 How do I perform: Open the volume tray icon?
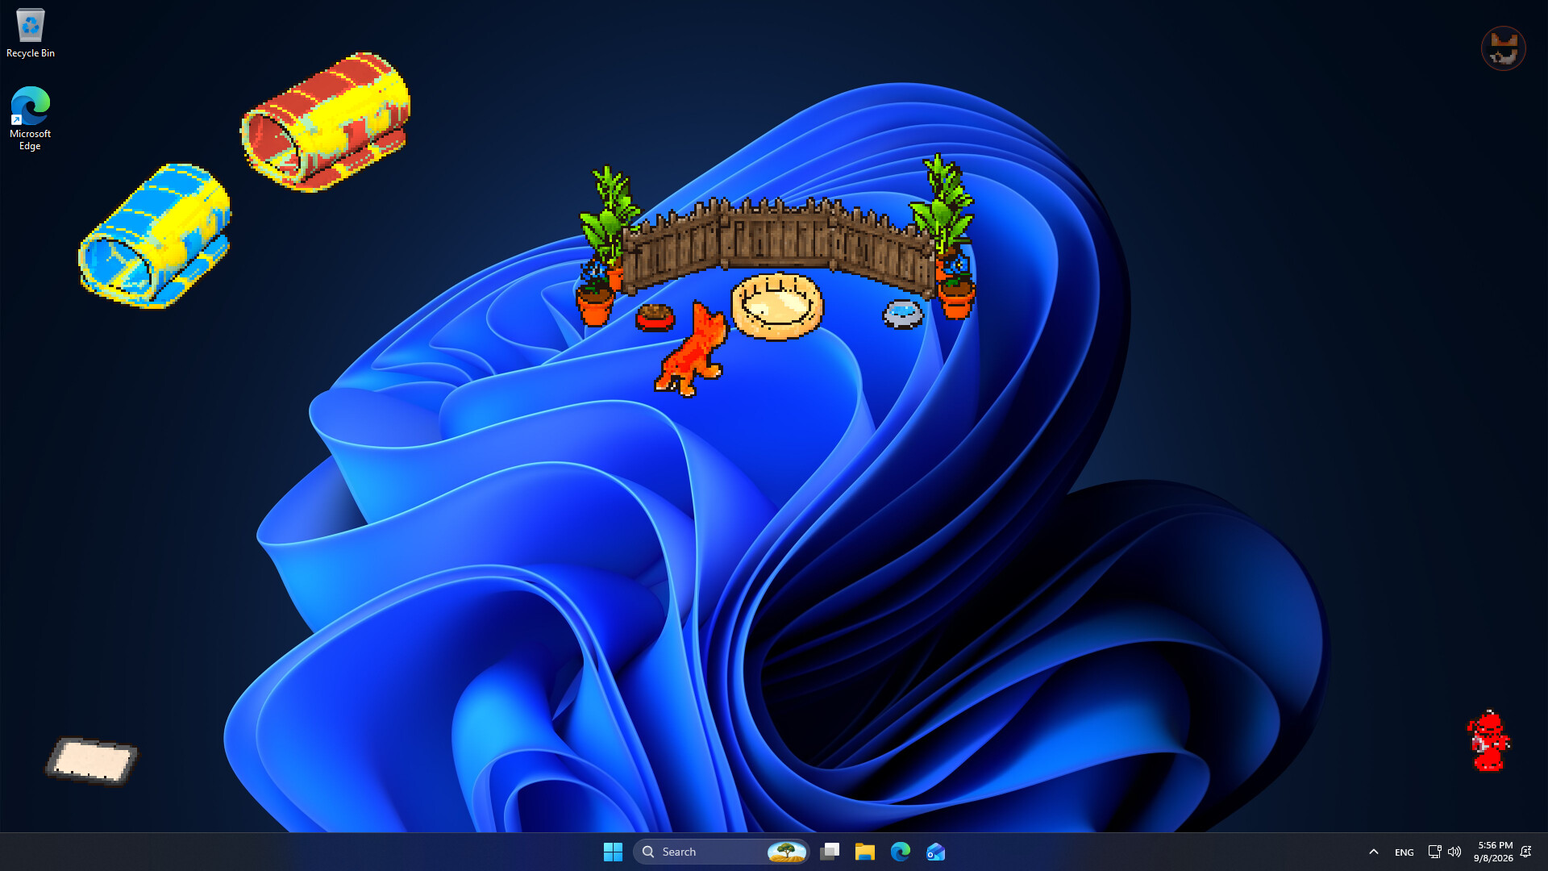click(x=1454, y=852)
